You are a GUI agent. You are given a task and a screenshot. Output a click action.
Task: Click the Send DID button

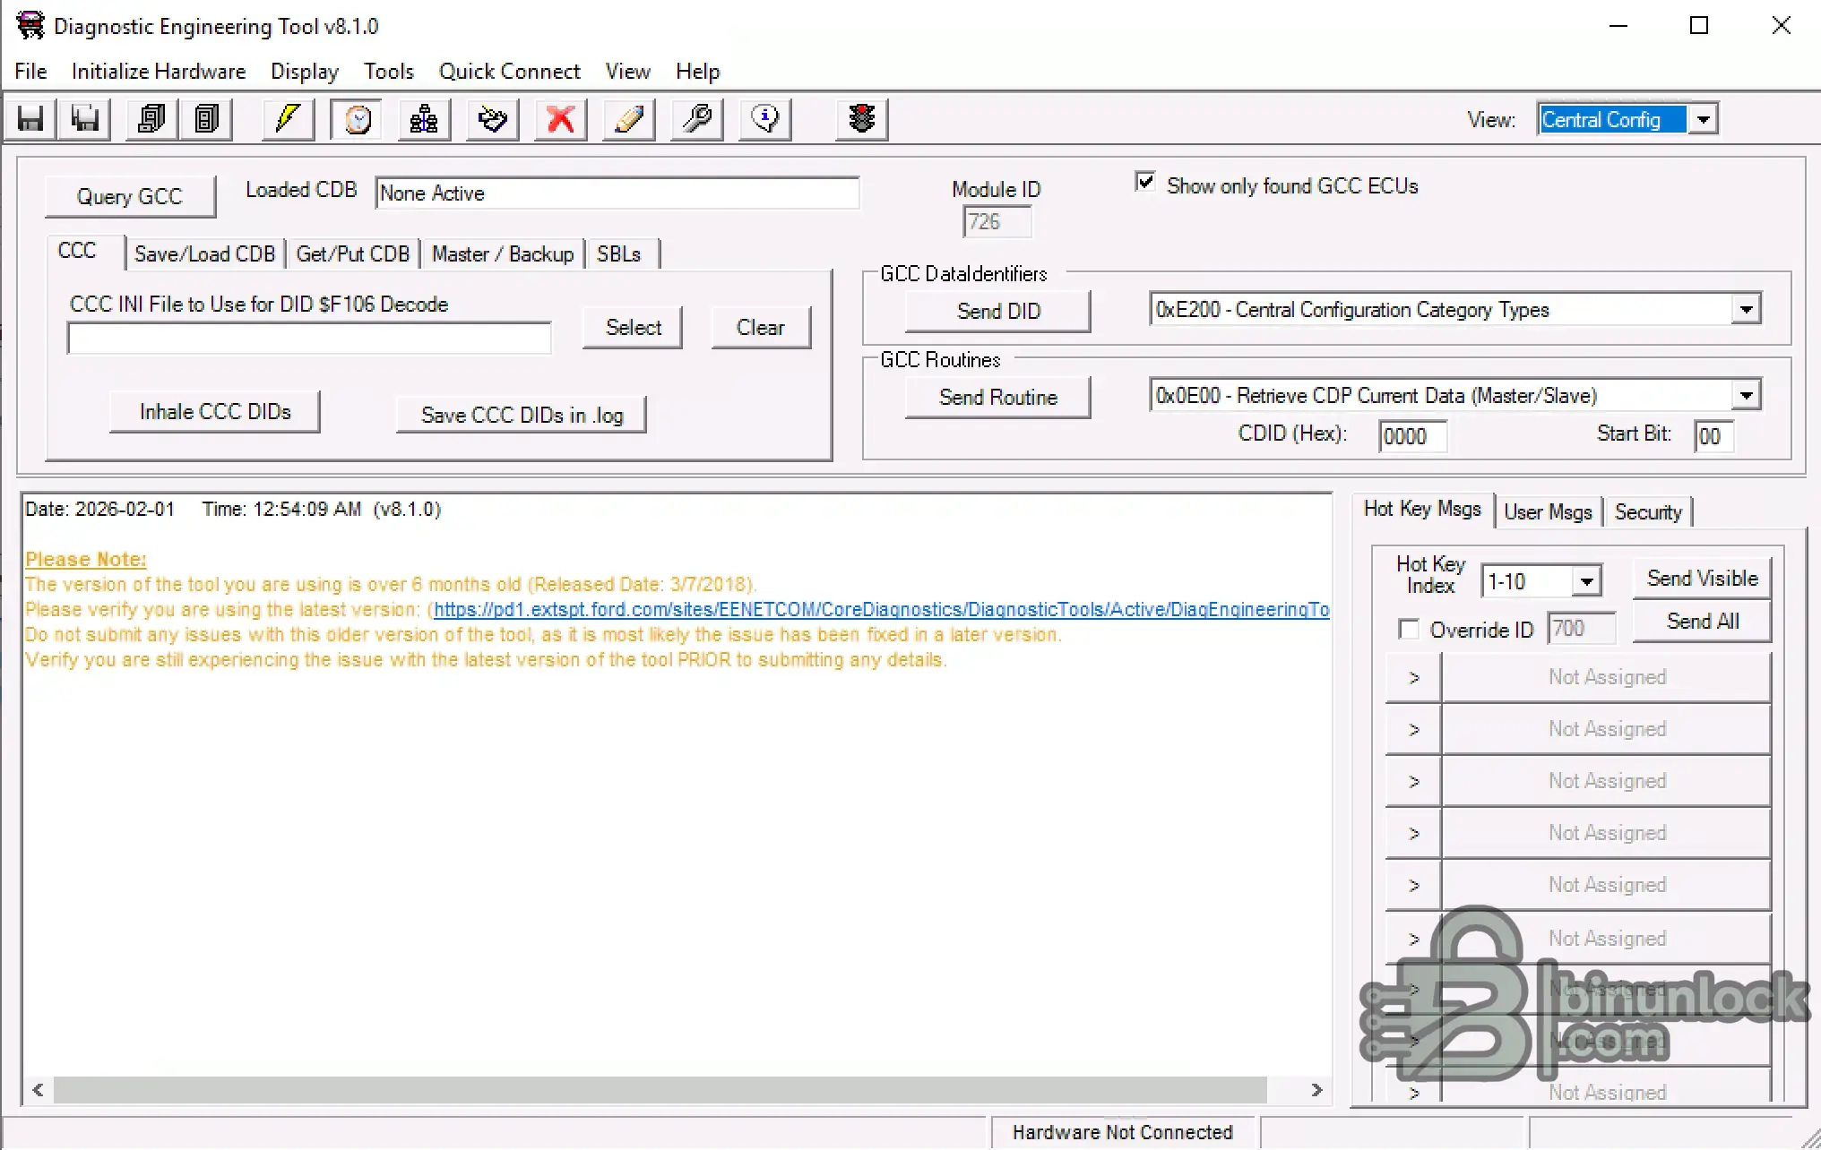[998, 312]
